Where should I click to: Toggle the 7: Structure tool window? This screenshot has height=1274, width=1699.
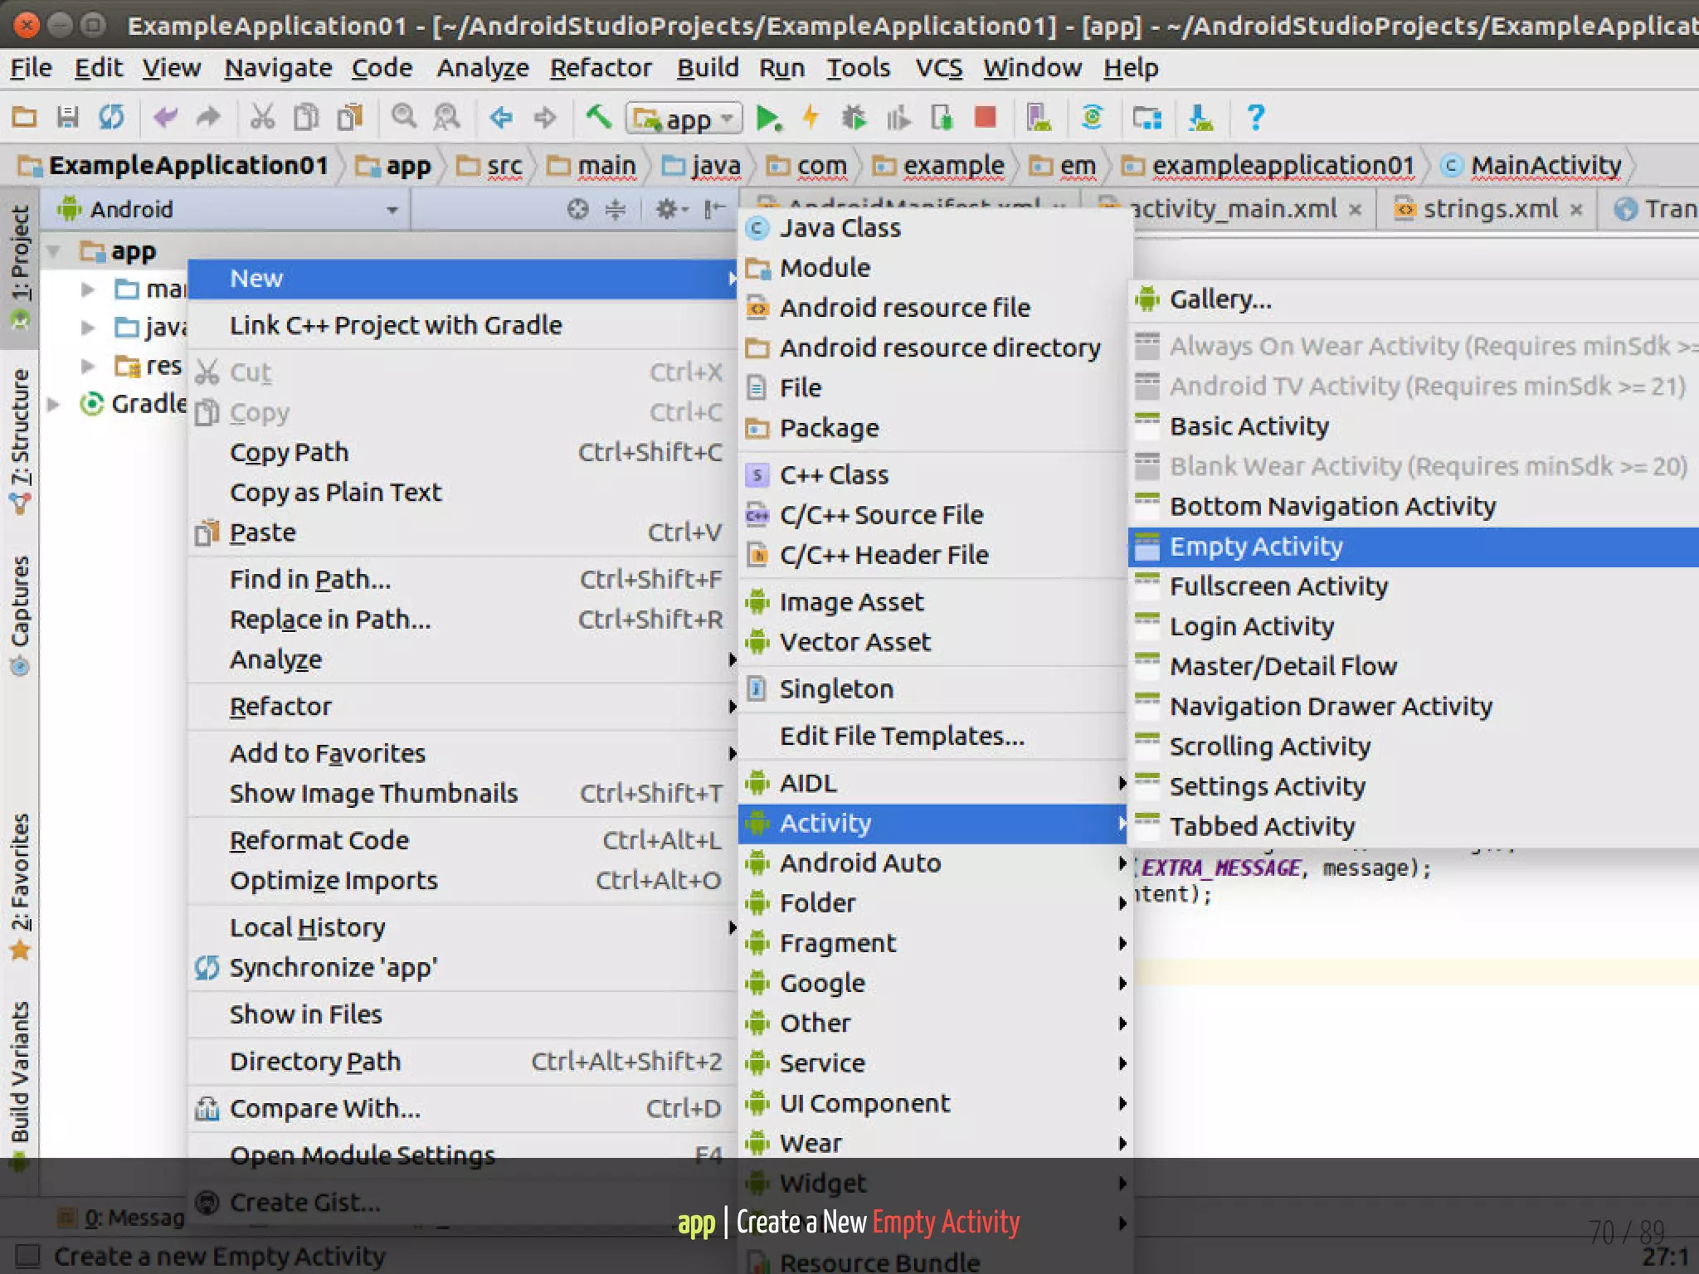pyautogui.click(x=19, y=441)
